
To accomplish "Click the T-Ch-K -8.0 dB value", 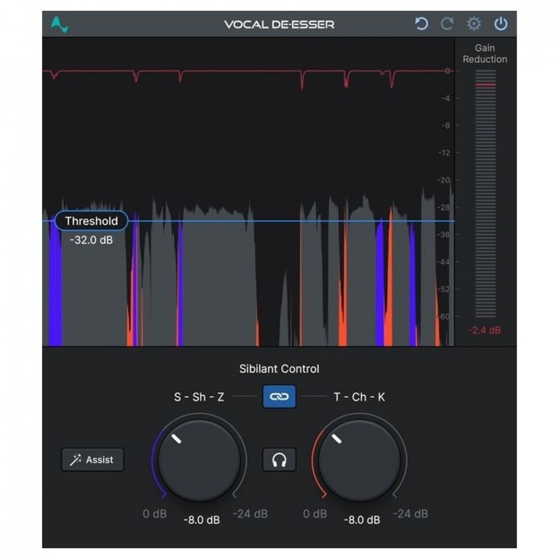I will point(361,520).
